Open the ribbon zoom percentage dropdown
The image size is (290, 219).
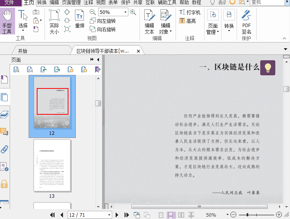click(125, 12)
